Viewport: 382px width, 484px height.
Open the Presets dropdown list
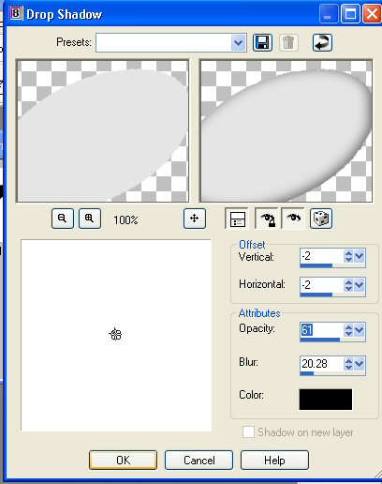point(239,42)
